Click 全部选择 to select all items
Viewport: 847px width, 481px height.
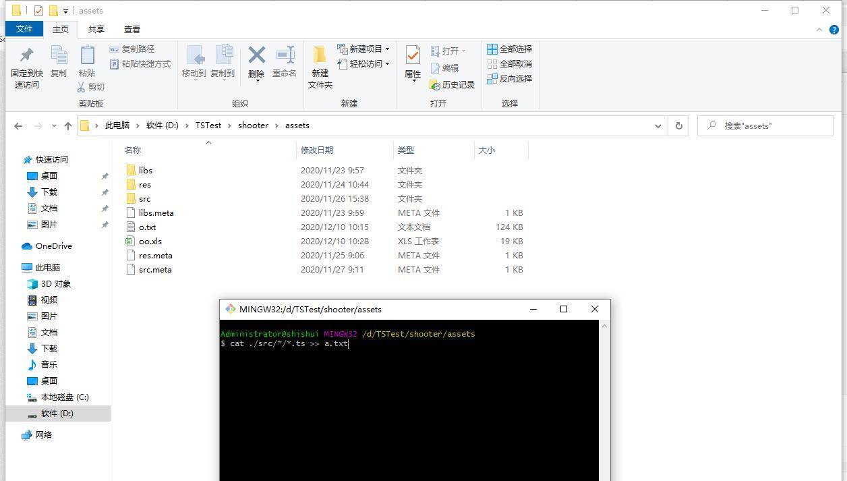(509, 49)
